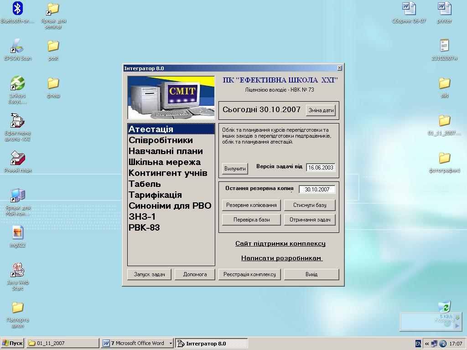Click the Допомога button

pyautogui.click(x=195, y=274)
